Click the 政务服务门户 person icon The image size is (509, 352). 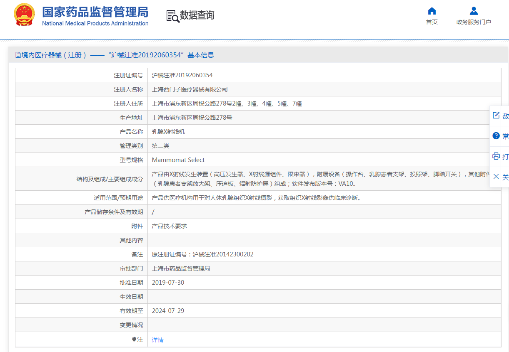click(474, 11)
